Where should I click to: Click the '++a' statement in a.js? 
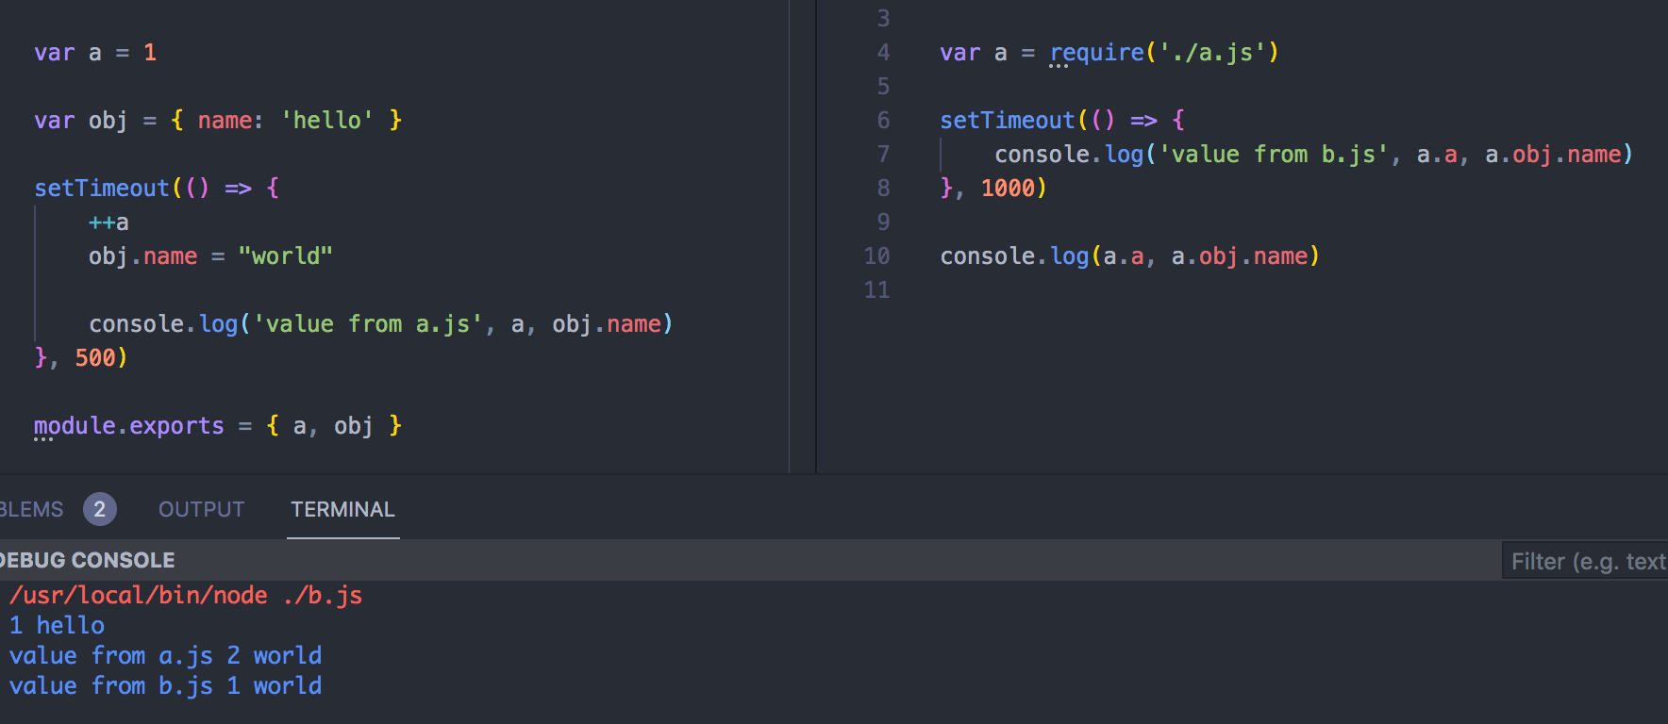108,222
